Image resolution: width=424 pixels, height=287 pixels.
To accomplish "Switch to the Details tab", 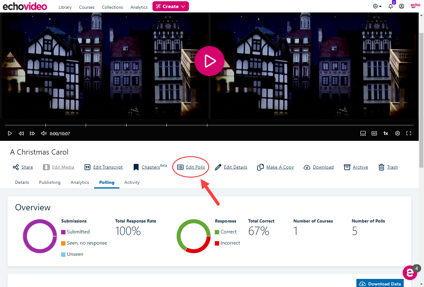I will [22, 183].
